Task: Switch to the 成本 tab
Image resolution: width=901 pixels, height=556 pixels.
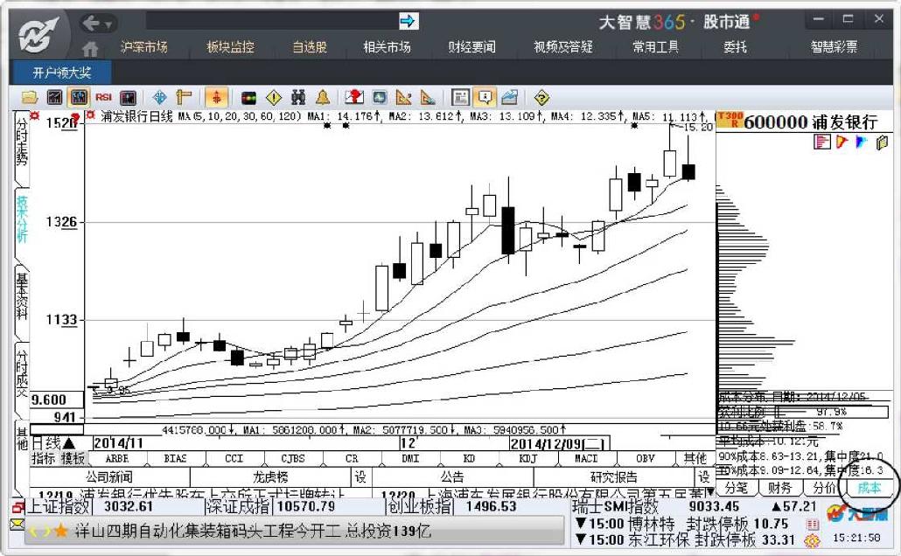Action: pos(869,488)
